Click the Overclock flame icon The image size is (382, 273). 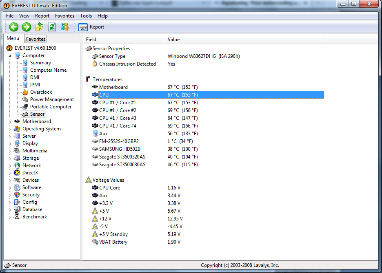[x=25, y=92]
